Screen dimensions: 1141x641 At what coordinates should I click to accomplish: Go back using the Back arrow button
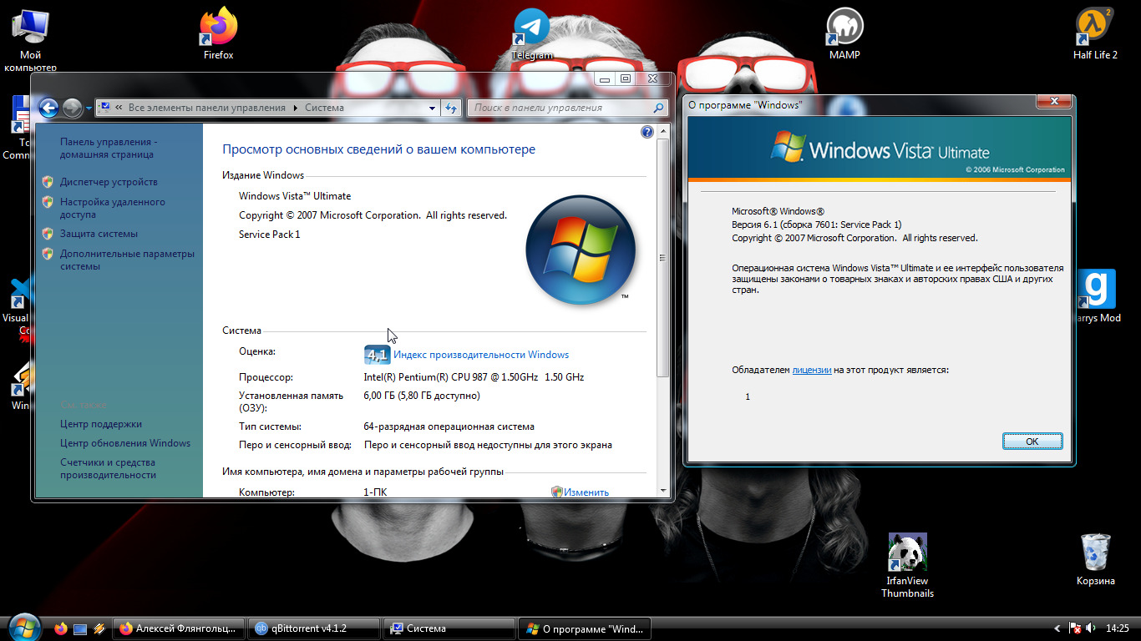48,108
